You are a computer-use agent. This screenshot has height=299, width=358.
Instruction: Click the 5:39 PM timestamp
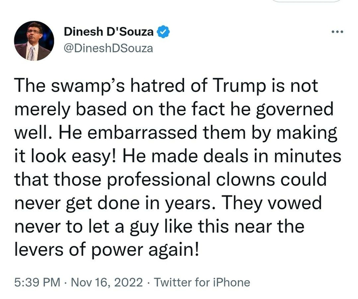tap(37, 282)
